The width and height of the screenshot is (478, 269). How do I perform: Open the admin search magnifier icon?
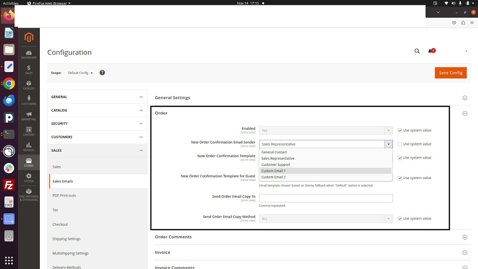[x=417, y=51]
